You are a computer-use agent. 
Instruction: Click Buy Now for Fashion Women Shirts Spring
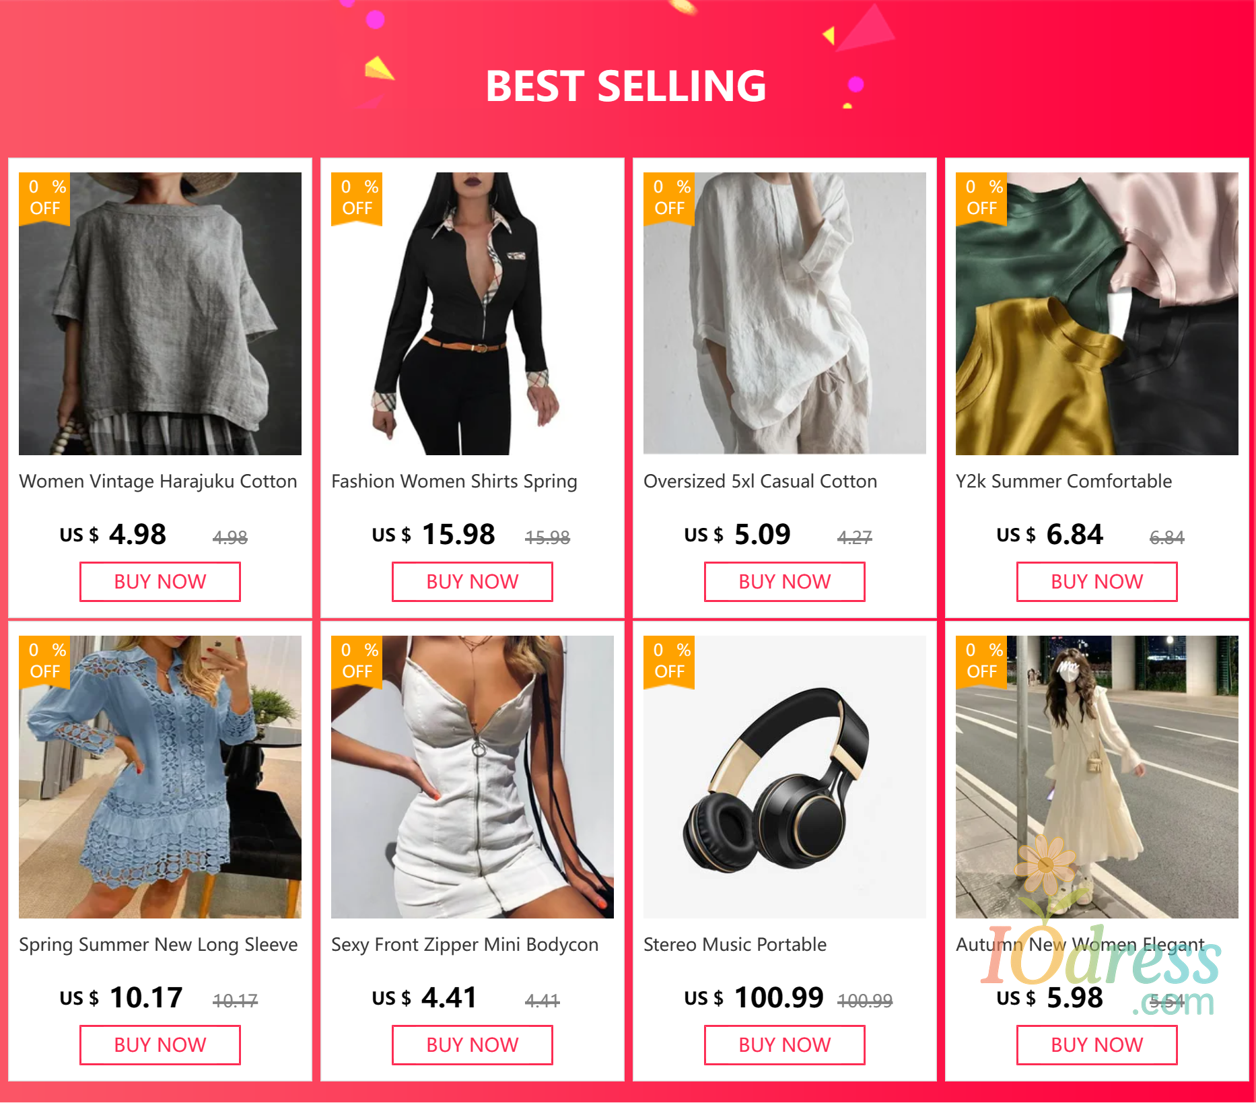click(x=473, y=582)
